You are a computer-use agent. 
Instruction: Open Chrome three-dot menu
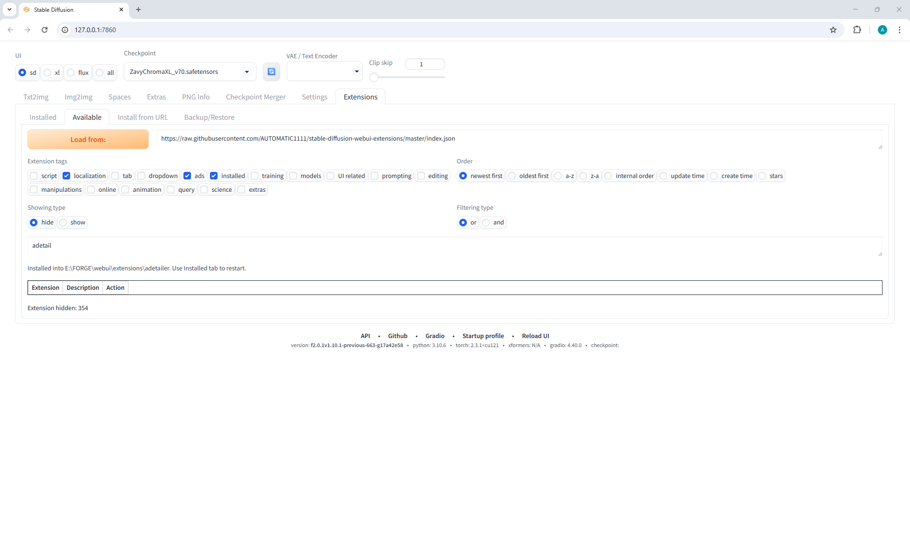tap(899, 30)
